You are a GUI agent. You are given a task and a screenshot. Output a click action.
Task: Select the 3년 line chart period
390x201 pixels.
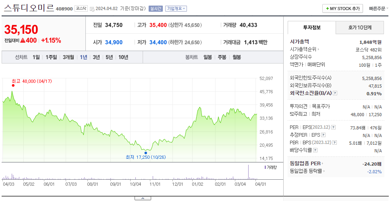[x=96, y=57]
